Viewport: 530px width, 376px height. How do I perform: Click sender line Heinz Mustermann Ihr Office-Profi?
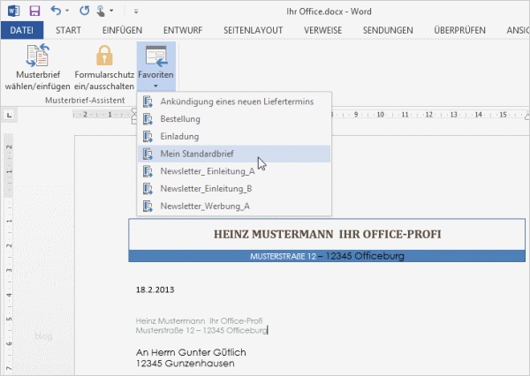pyautogui.click(x=199, y=320)
